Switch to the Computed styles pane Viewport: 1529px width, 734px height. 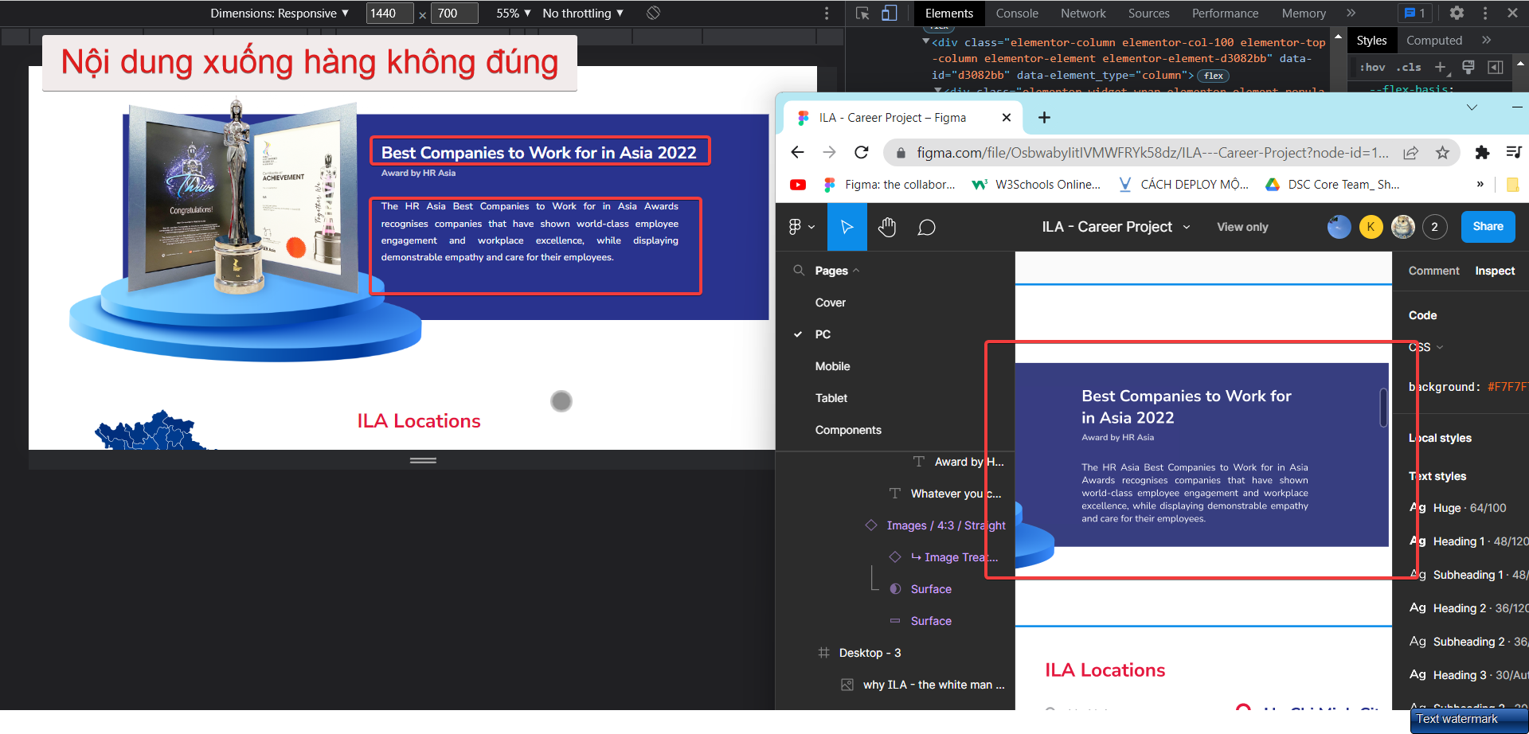[x=1434, y=41]
